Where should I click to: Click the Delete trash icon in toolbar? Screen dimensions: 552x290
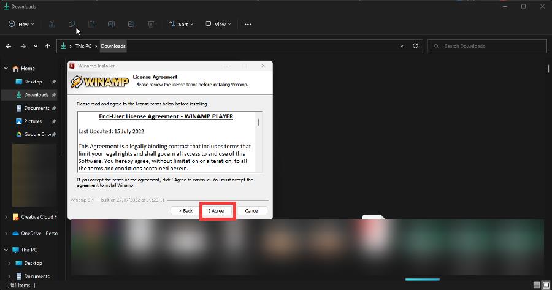[x=151, y=25]
